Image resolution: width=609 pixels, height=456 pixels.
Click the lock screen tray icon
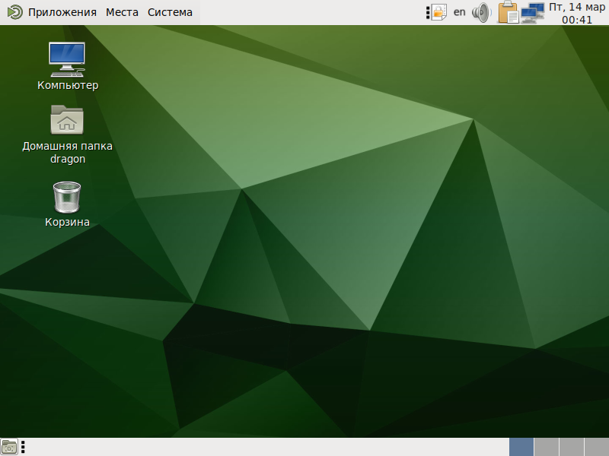click(x=439, y=12)
